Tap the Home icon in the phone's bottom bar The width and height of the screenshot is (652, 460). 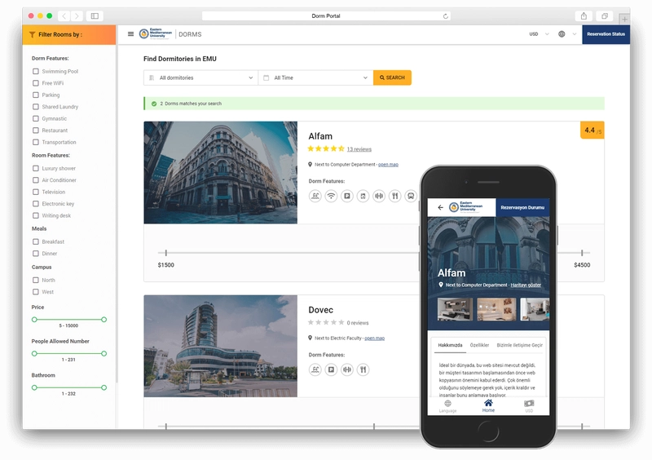488,405
